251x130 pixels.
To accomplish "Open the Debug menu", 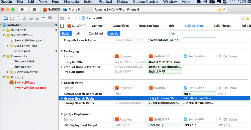I will (123, 2).
